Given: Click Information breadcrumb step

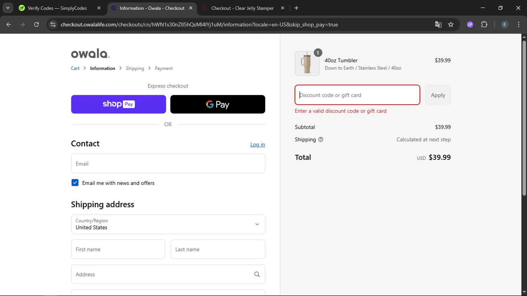Looking at the screenshot, I should 103,68.
